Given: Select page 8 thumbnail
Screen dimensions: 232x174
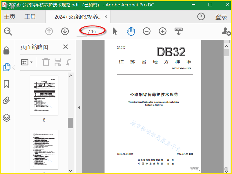Looking at the screenshot, I should coord(44,95).
